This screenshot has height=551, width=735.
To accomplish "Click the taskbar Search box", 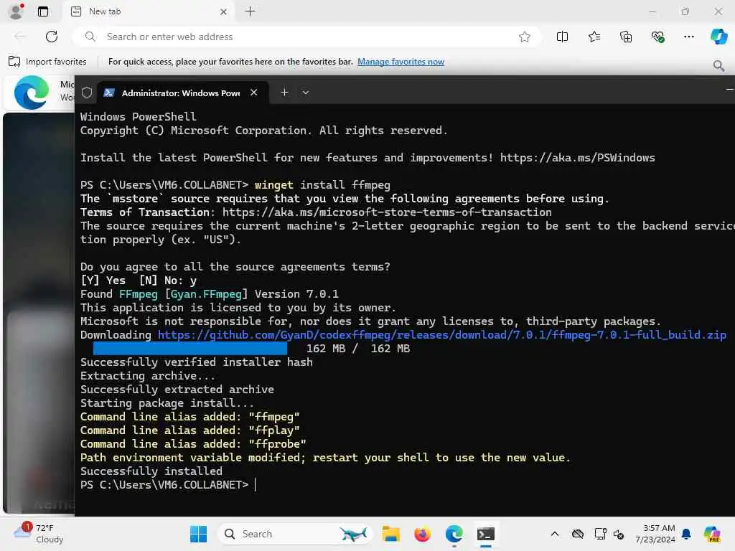I will tap(294, 534).
